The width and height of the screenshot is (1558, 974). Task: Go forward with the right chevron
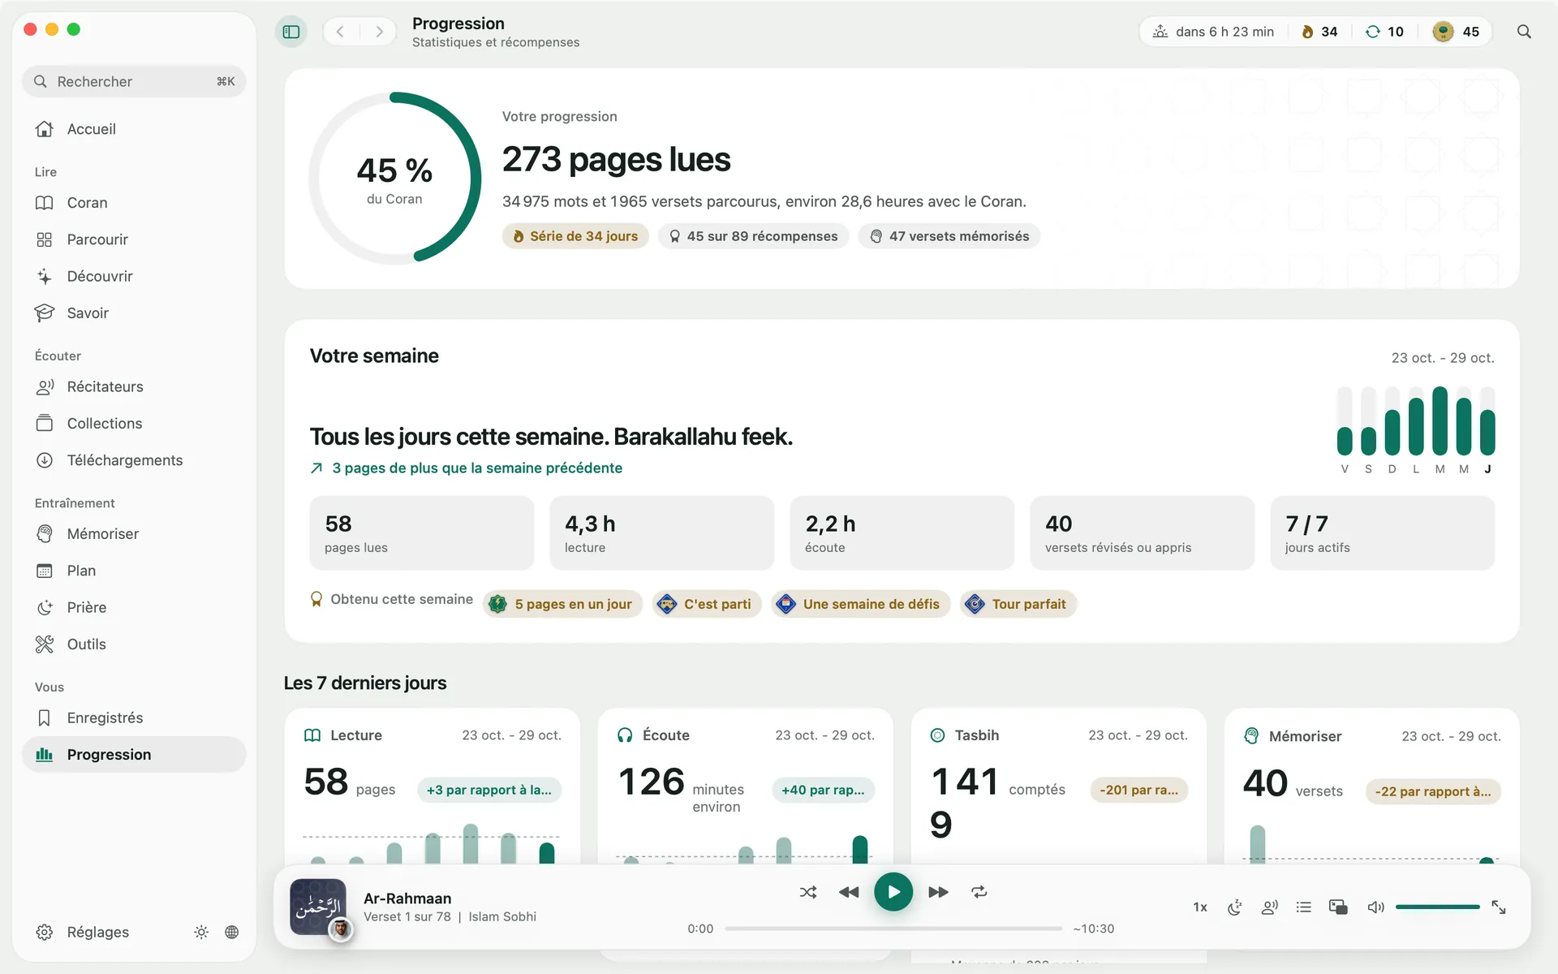[379, 32]
